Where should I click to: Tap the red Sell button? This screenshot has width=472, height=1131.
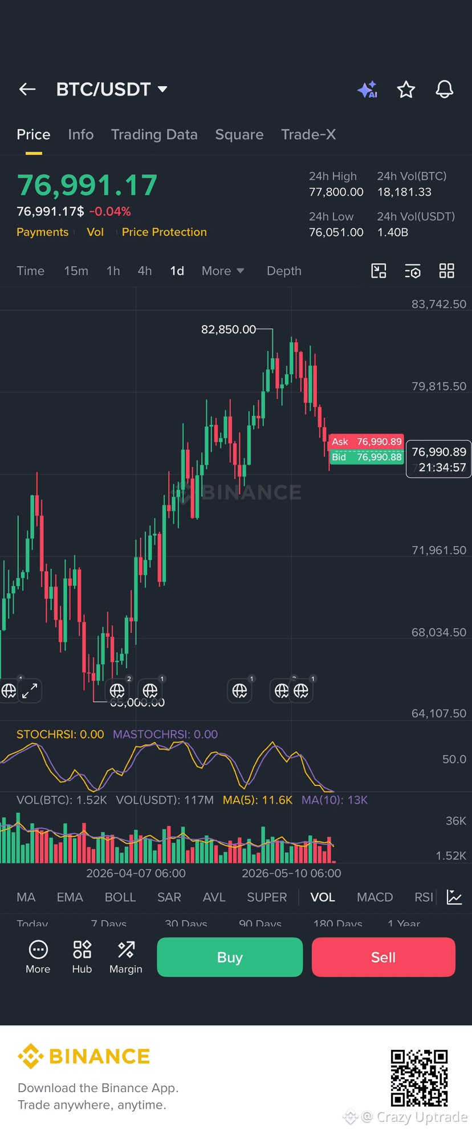click(x=384, y=957)
